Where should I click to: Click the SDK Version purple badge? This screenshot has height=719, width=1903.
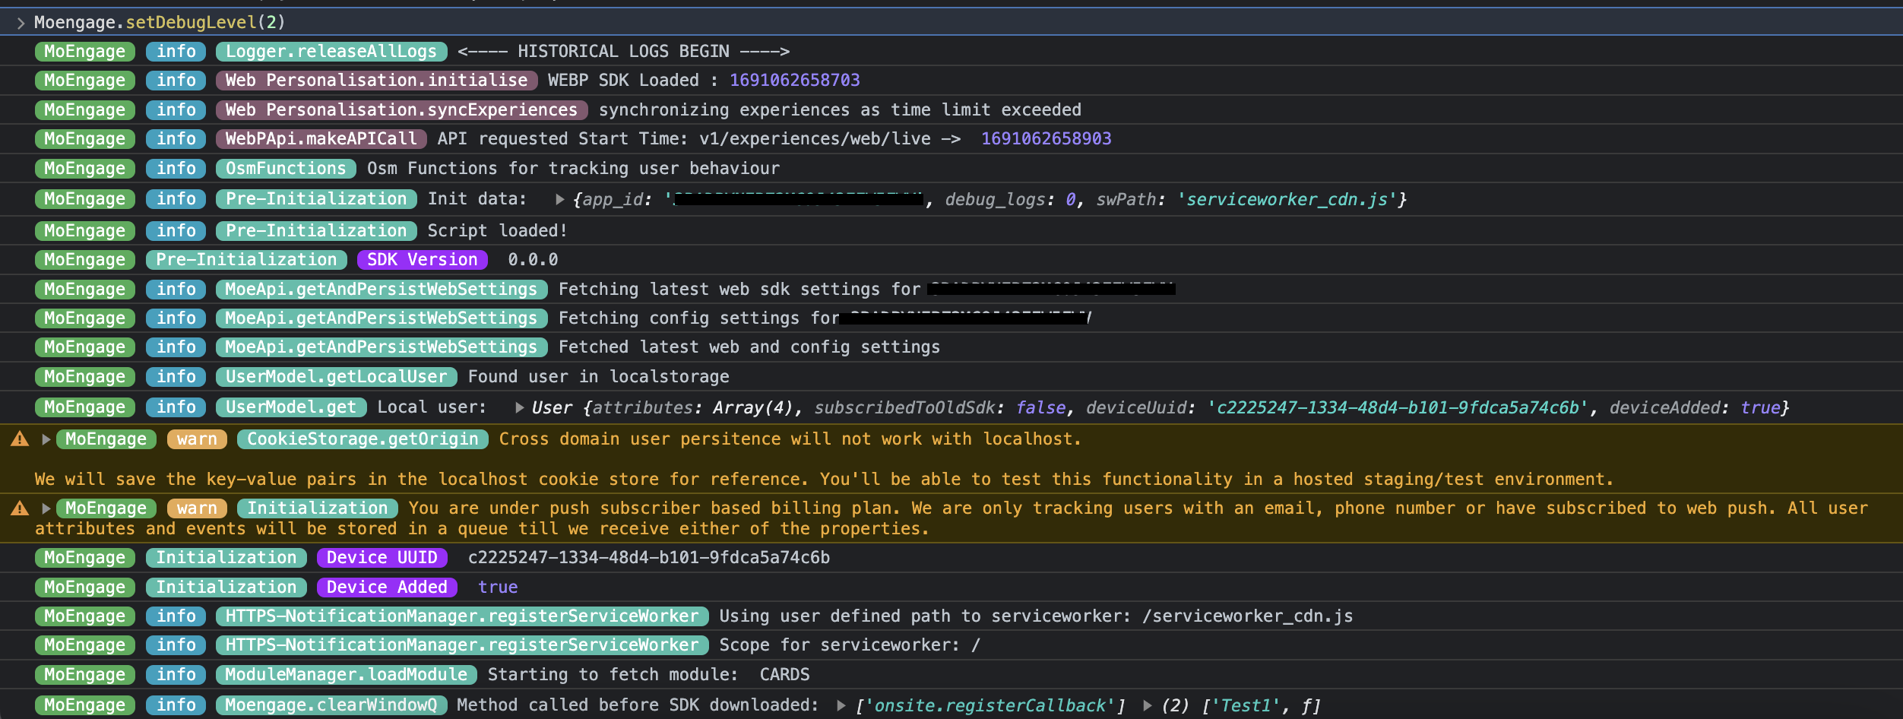point(423,260)
